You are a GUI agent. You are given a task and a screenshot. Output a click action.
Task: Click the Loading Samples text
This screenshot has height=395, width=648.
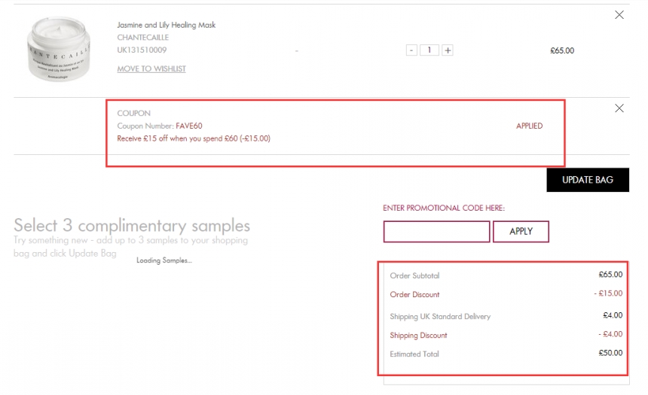[x=164, y=260]
